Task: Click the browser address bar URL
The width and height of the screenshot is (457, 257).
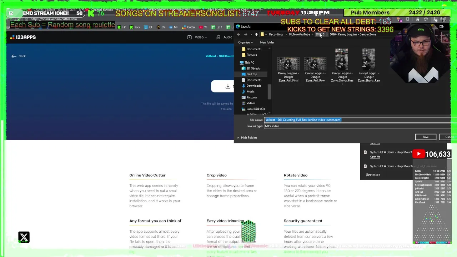Action: click(54, 19)
